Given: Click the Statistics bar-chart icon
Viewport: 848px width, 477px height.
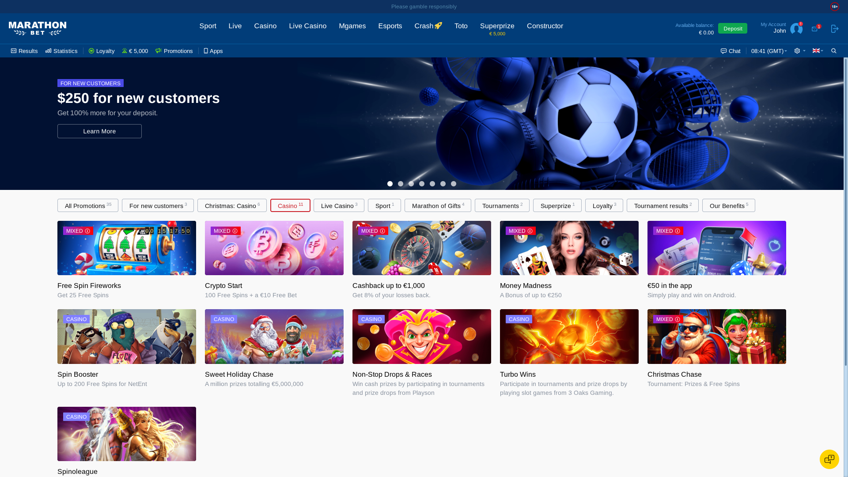Looking at the screenshot, I should (x=49, y=51).
